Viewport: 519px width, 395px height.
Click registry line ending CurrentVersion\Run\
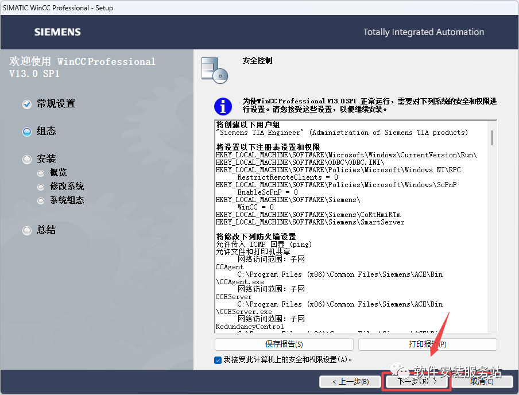(x=346, y=154)
